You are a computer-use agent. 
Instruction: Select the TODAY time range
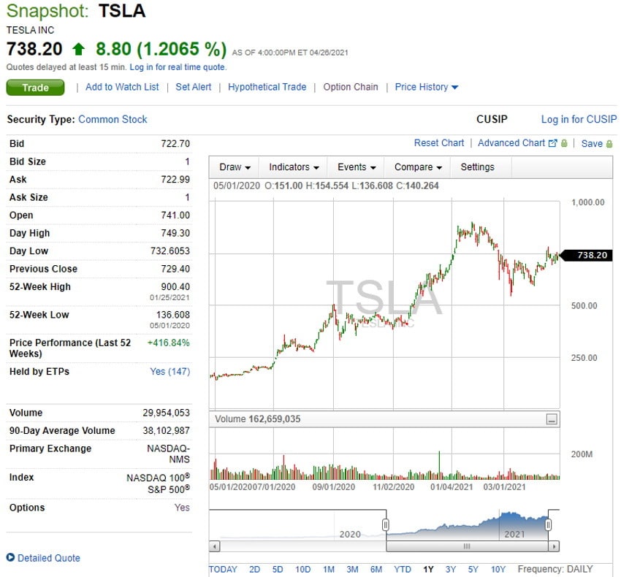click(223, 569)
